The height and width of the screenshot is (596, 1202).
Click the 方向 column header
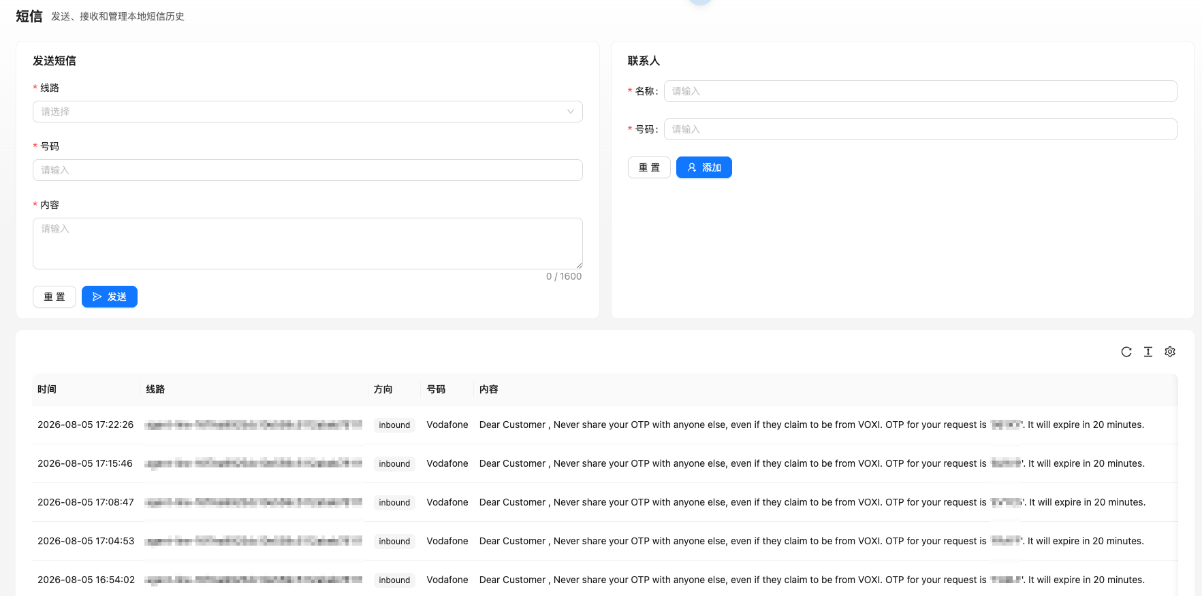pos(383,389)
